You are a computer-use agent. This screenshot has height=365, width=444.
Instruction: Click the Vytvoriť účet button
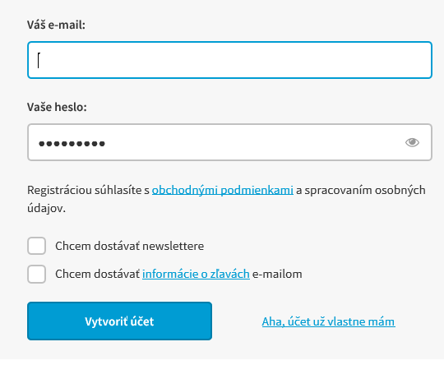(x=119, y=321)
